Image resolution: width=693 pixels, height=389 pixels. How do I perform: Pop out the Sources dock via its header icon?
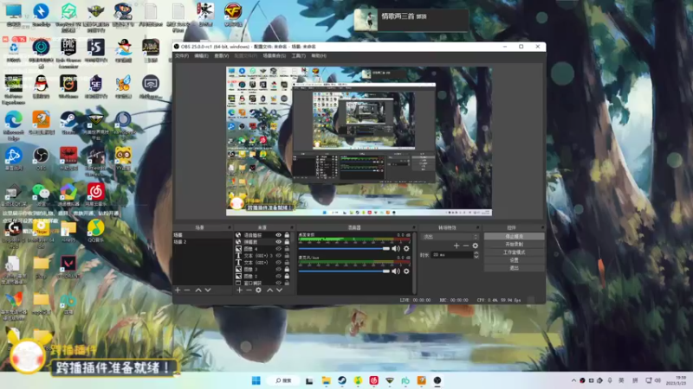pos(292,227)
